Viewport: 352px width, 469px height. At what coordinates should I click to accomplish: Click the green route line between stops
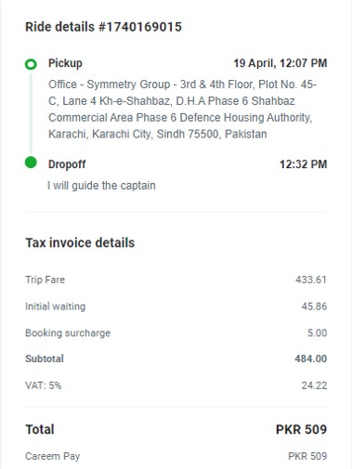[31, 113]
